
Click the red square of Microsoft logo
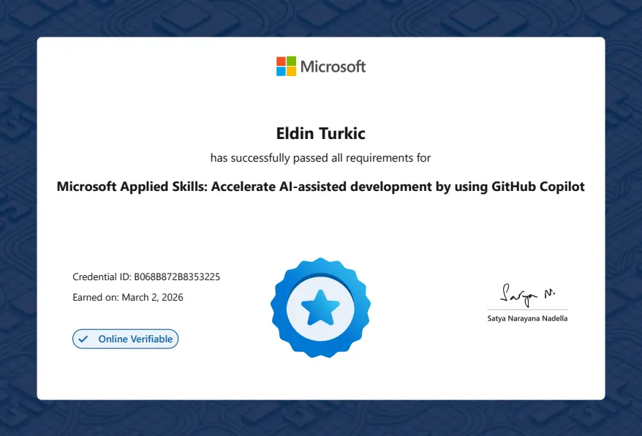coord(281,61)
